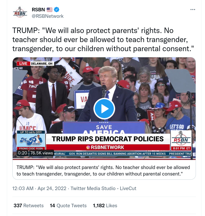Click the American flag emoji beside RSBN
This screenshot has width=205, height=216.
pos(49,10)
